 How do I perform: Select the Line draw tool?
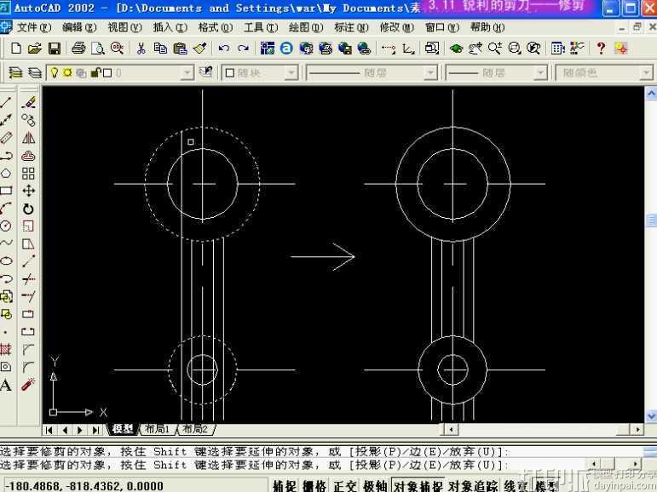coord(6,102)
